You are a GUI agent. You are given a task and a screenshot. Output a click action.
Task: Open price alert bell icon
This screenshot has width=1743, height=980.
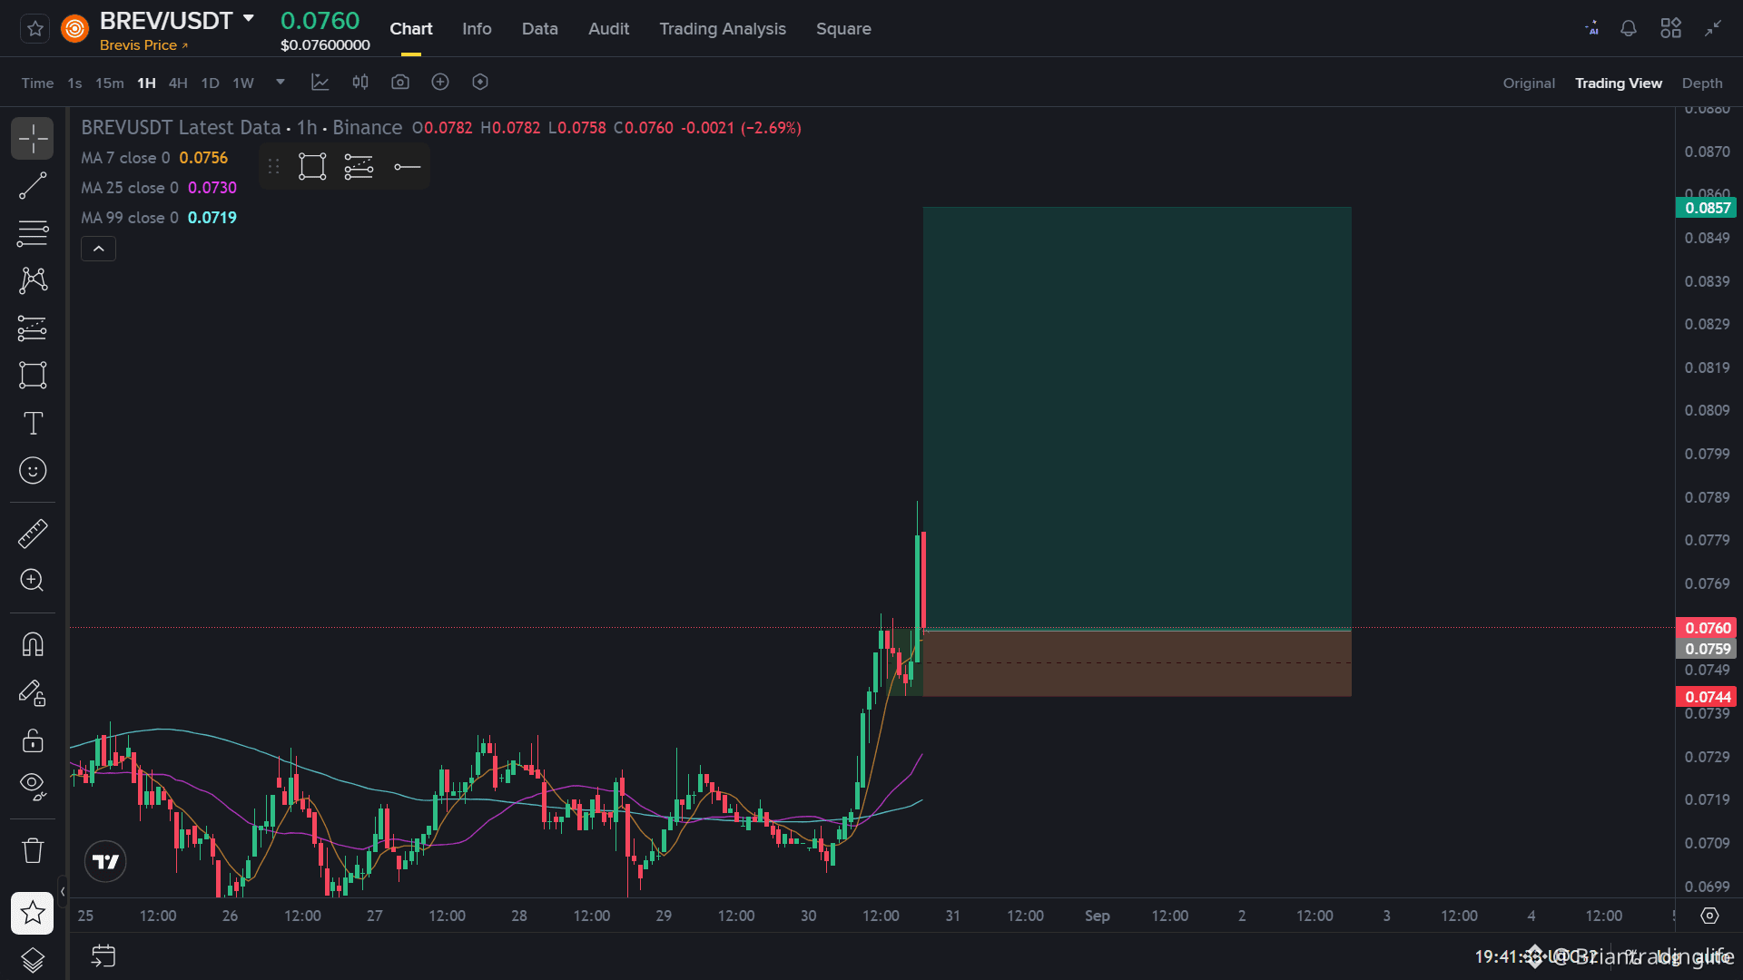click(x=1629, y=29)
